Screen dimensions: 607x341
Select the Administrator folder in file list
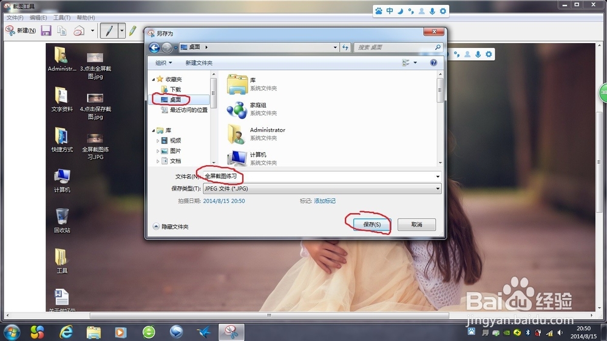(x=256, y=134)
